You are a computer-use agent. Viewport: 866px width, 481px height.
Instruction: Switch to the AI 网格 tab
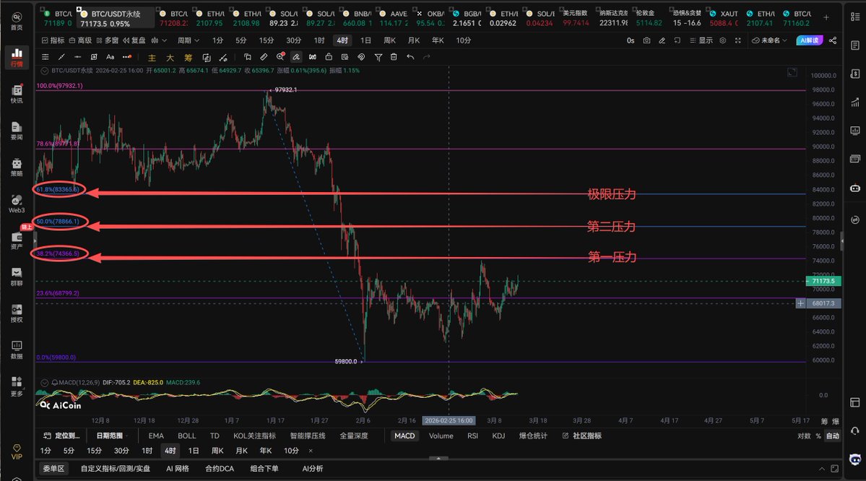click(x=178, y=468)
